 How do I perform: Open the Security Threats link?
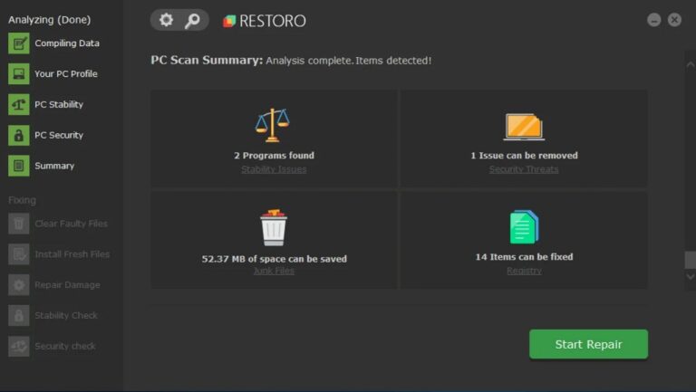tap(524, 169)
